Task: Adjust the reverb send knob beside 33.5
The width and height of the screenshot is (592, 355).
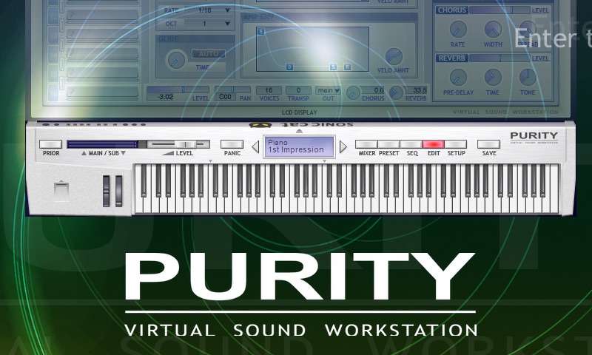Action: click(x=396, y=92)
